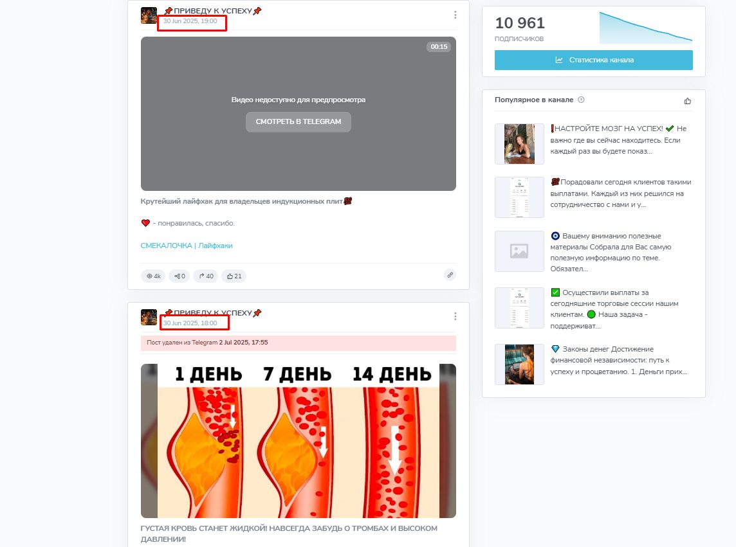Open the НАСТРОЙТЕ МОЗГ НА УСПЕХ thumbnail
Image resolution: width=736 pixels, height=547 pixels.
[x=519, y=144]
